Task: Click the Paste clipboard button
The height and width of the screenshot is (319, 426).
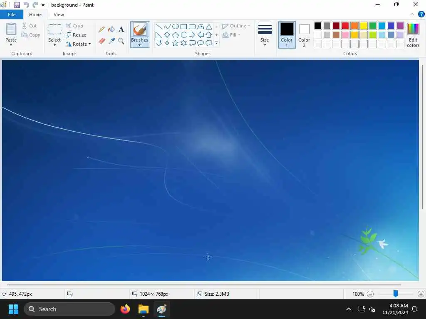Action: point(11,32)
